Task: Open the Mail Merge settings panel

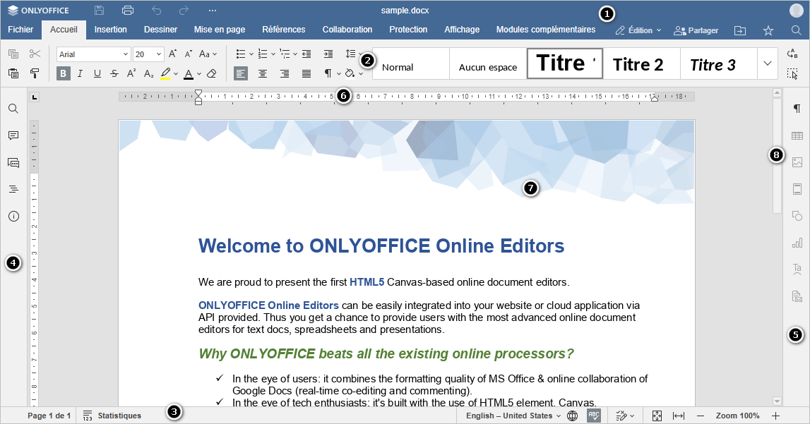Action: click(x=797, y=296)
